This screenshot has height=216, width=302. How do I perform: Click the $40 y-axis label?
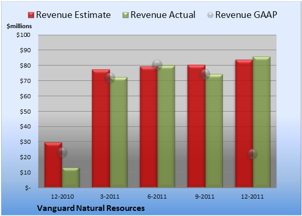(x=25, y=127)
